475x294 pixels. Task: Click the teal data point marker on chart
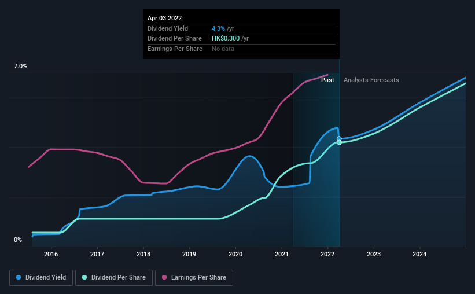point(339,142)
